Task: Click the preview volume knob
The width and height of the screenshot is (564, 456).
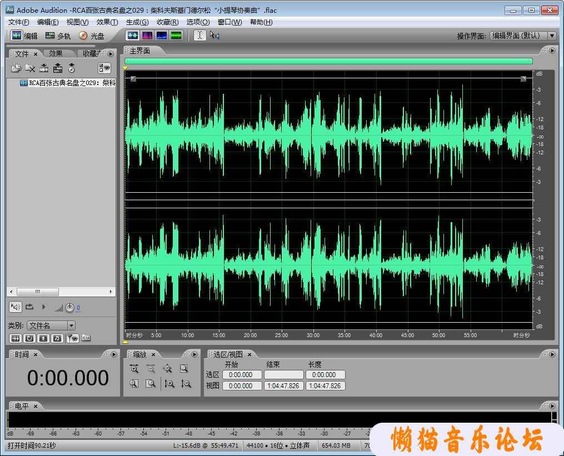Action: 69,307
